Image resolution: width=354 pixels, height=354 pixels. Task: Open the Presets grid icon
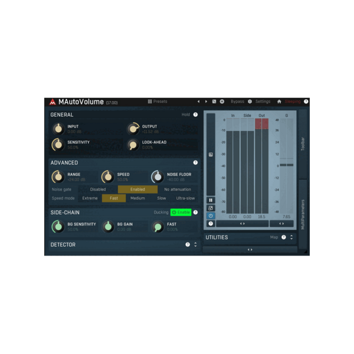150,101
